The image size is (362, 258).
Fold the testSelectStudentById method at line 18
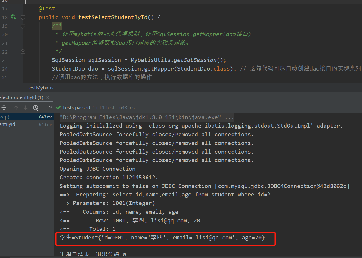(23, 17)
